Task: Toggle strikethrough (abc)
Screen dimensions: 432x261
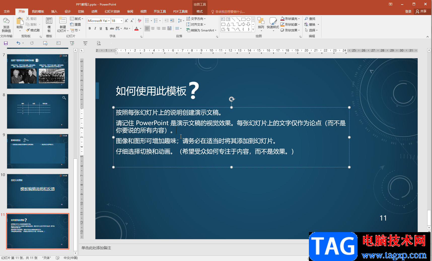Action: 112,28
